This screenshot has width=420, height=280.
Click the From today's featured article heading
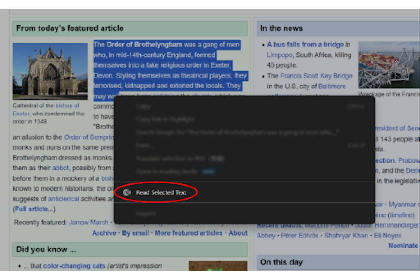tap(70, 28)
